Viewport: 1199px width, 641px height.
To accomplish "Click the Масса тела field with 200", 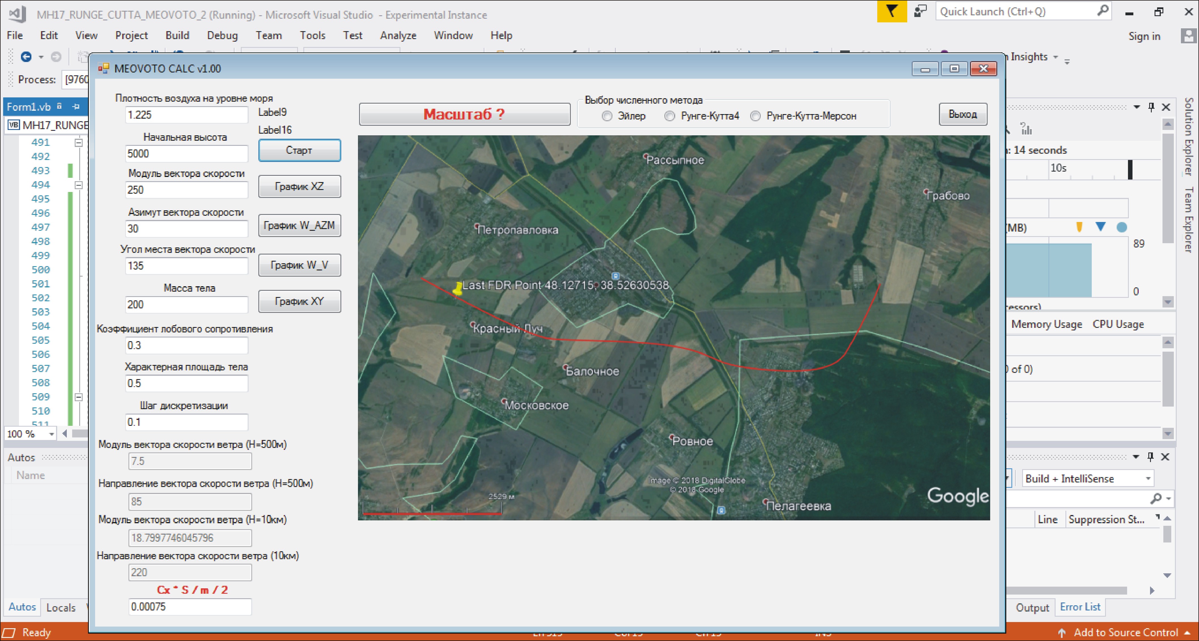I will pyautogui.click(x=186, y=305).
